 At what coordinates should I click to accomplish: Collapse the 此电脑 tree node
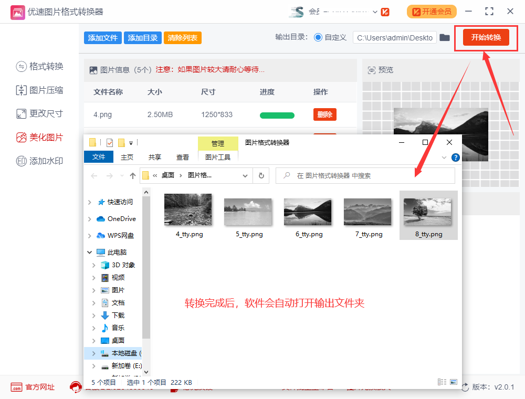(89, 252)
